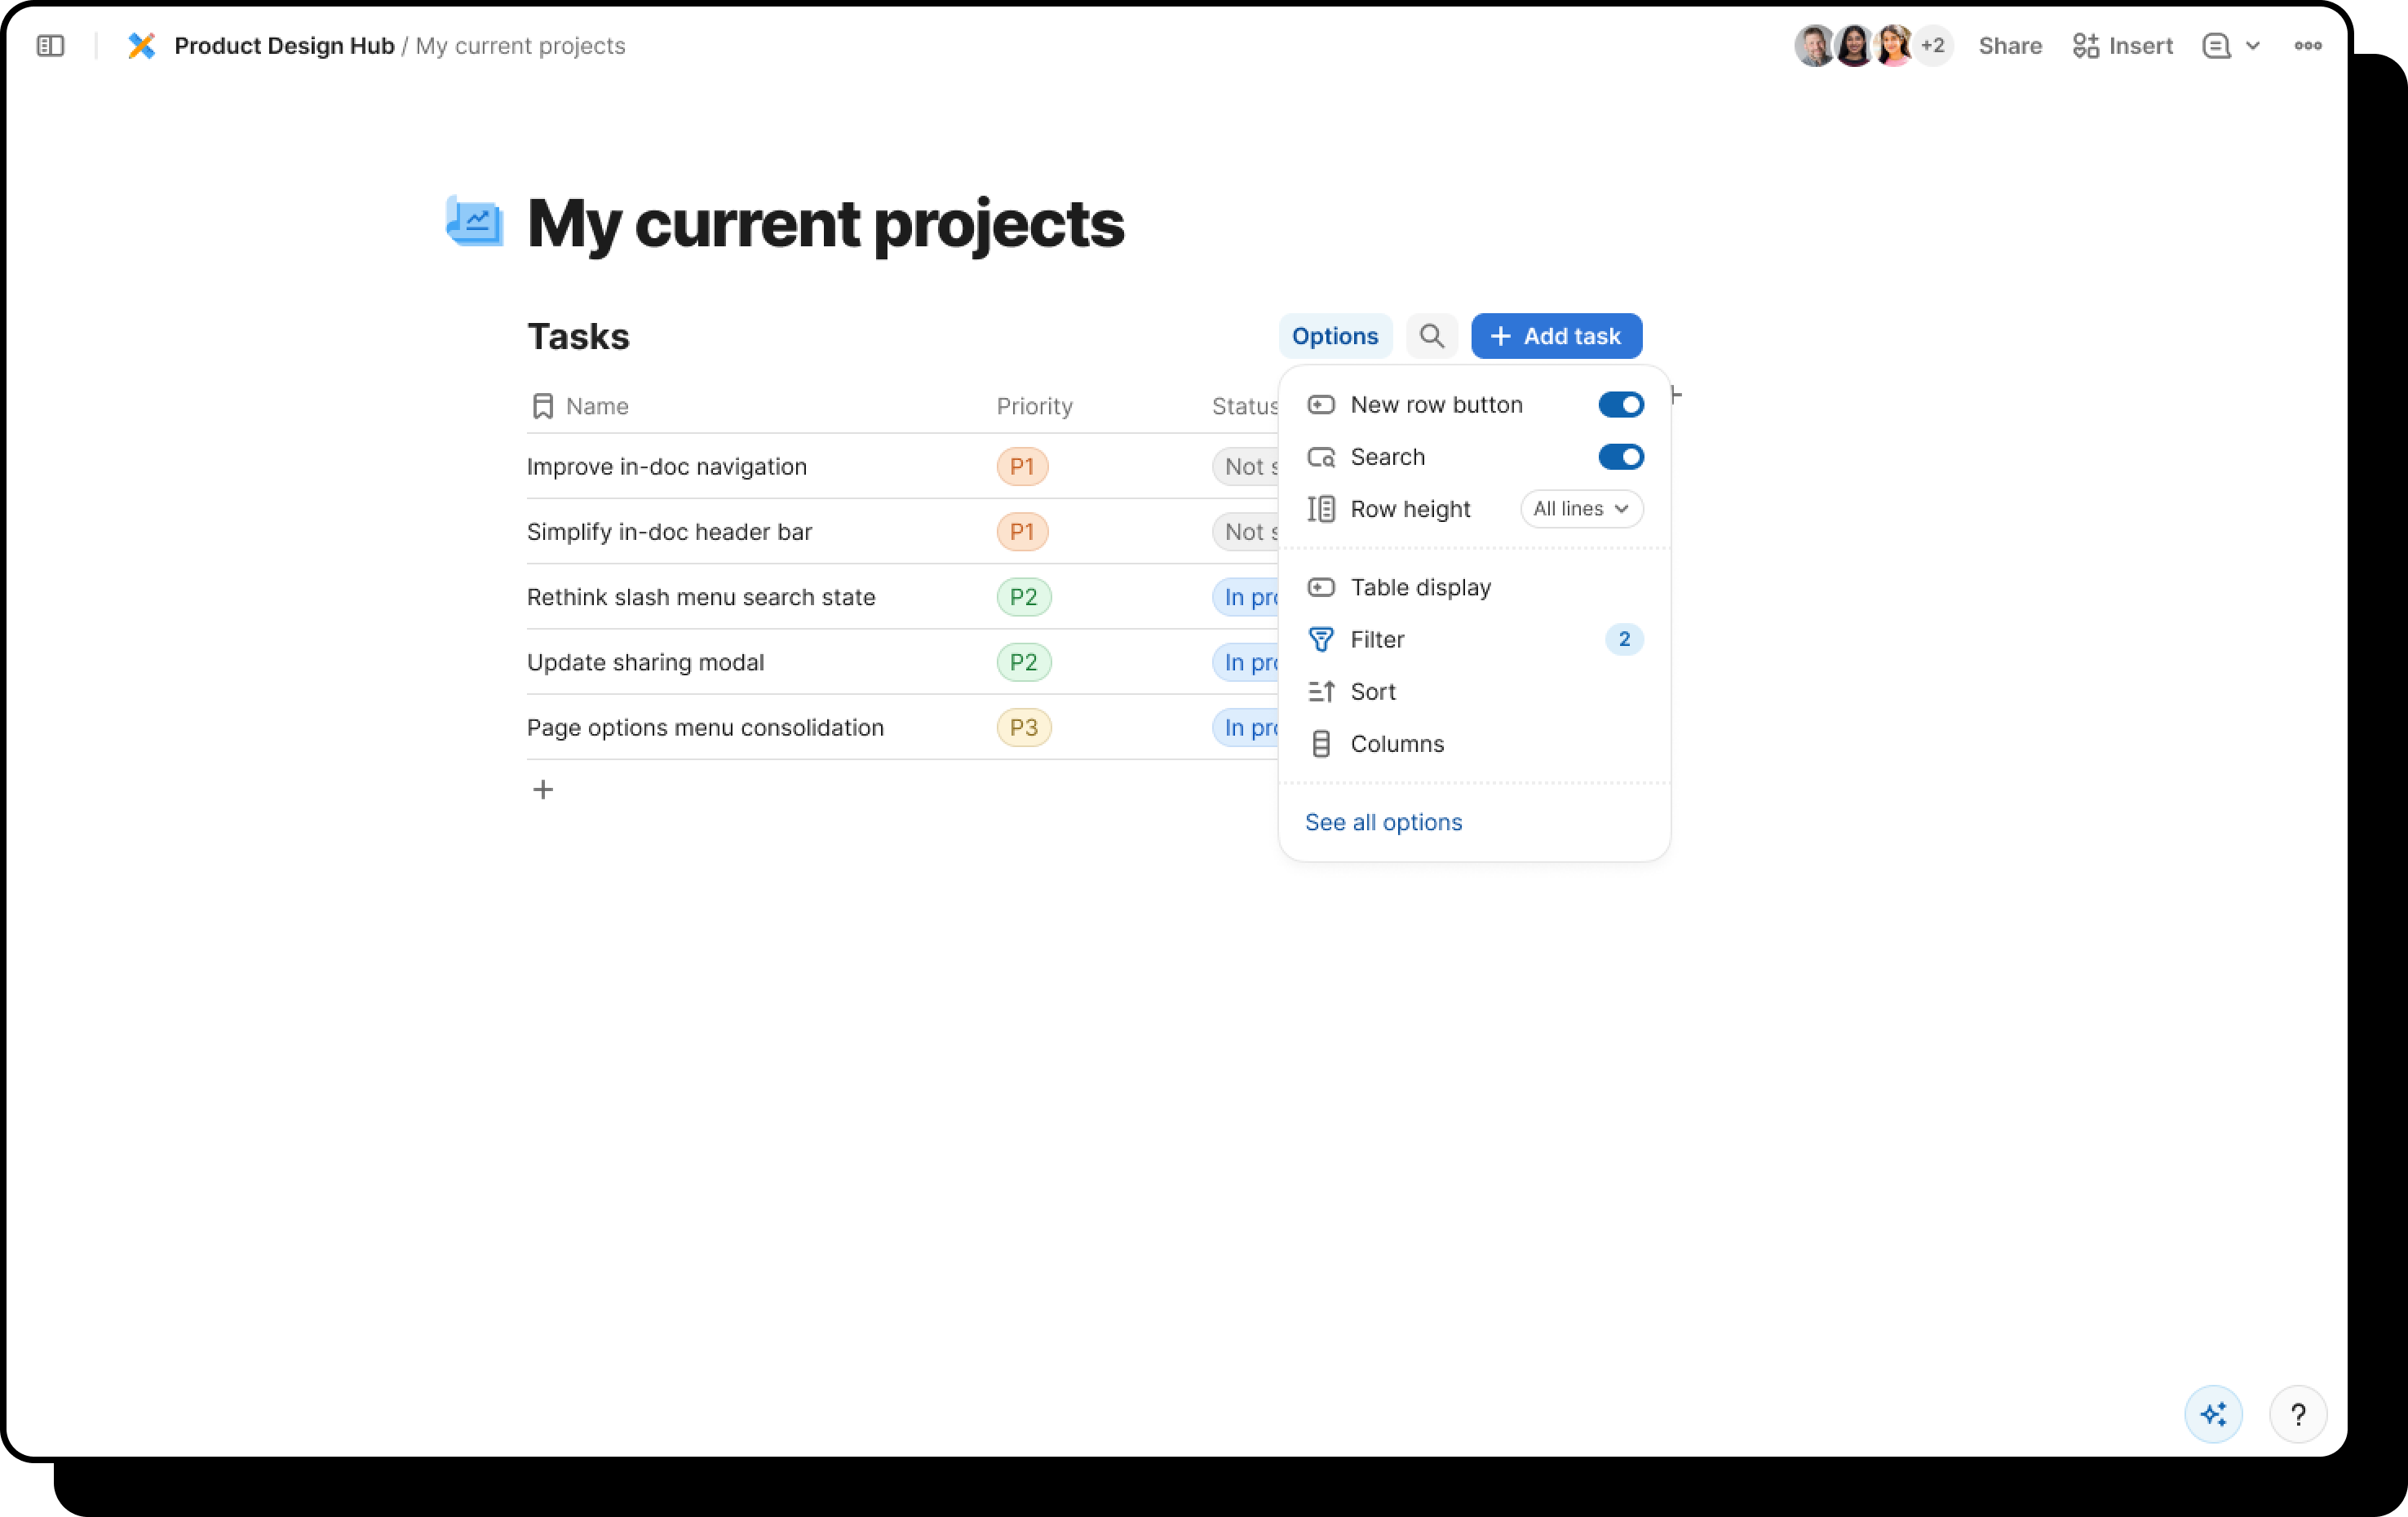Turn off the Search toggle
This screenshot has height=1517, width=2408.
pos(1620,457)
